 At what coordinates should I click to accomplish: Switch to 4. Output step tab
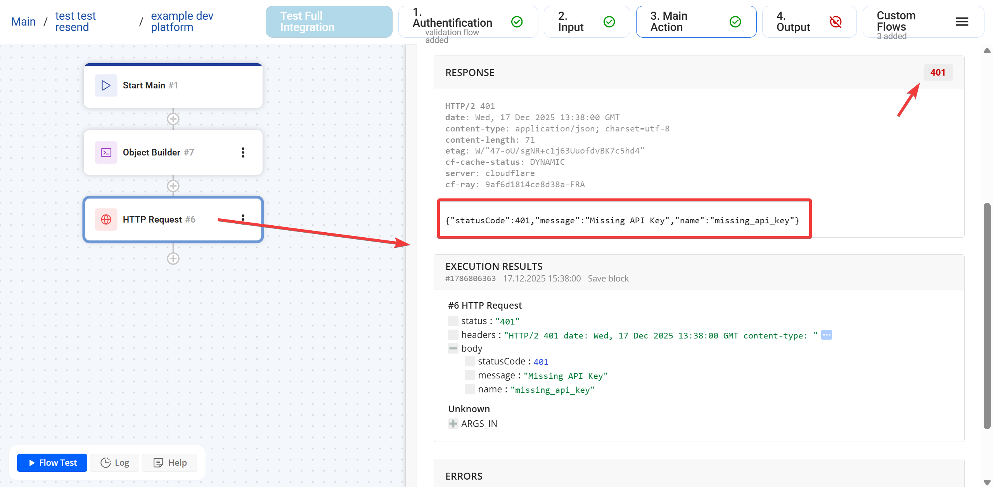click(x=809, y=22)
